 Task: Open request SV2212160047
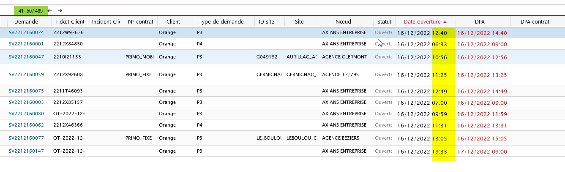(x=26, y=57)
